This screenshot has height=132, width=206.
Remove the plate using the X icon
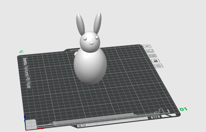147,46
